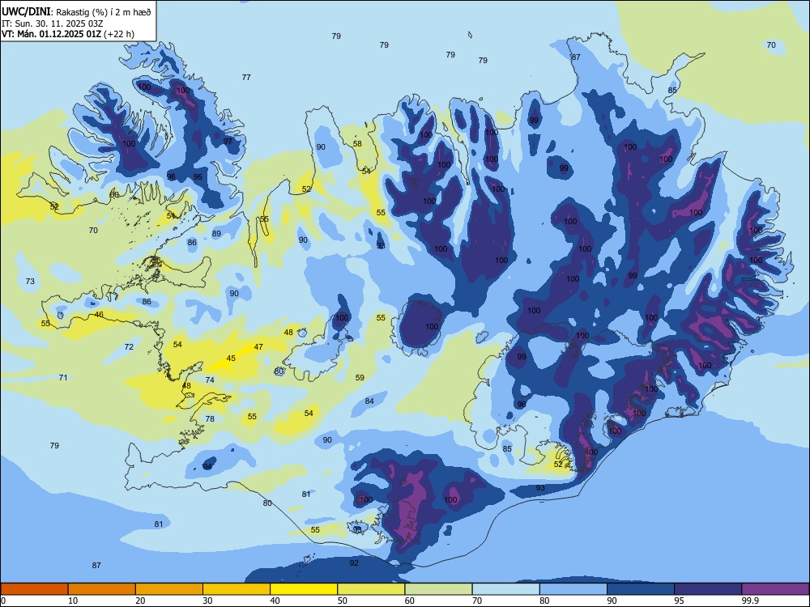Click the humidity value '94' on Reykjanes
The image size is (810, 607).
(207, 467)
